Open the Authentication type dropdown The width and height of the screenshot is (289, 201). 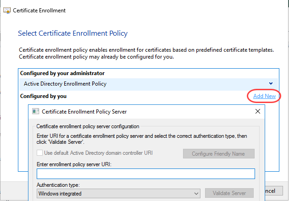(118, 194)
